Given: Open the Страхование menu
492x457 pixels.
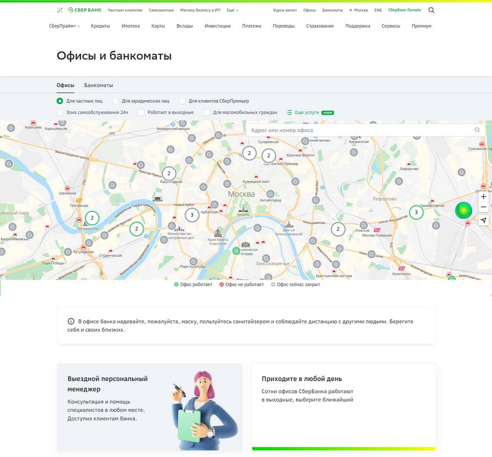Looking at the screenshot, I should (x=320, y=26).
